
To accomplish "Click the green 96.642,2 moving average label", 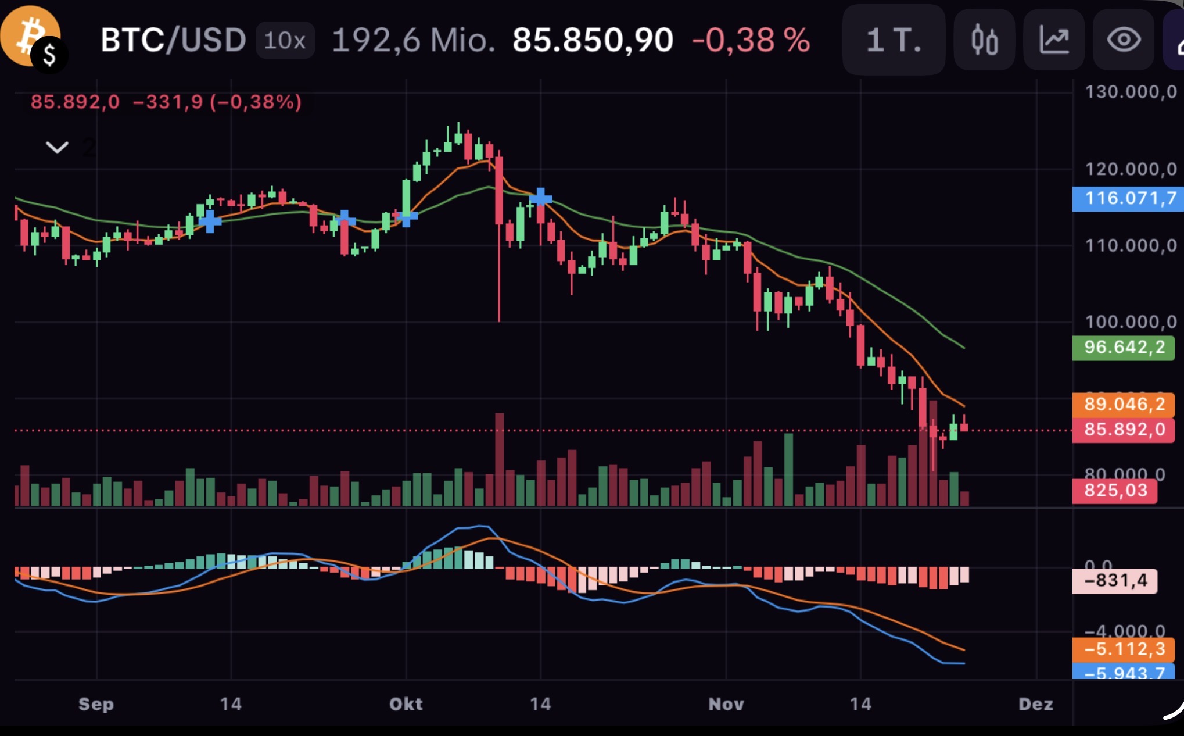I will [x=1124, y=348].
